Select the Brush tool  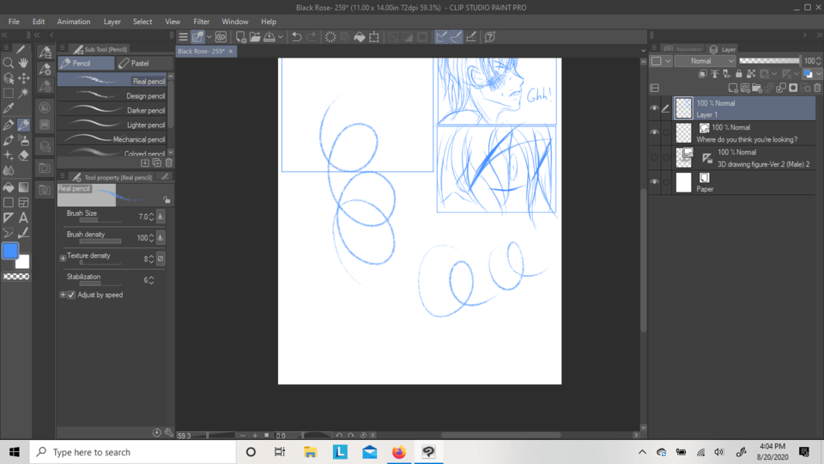tap(9, 140)
